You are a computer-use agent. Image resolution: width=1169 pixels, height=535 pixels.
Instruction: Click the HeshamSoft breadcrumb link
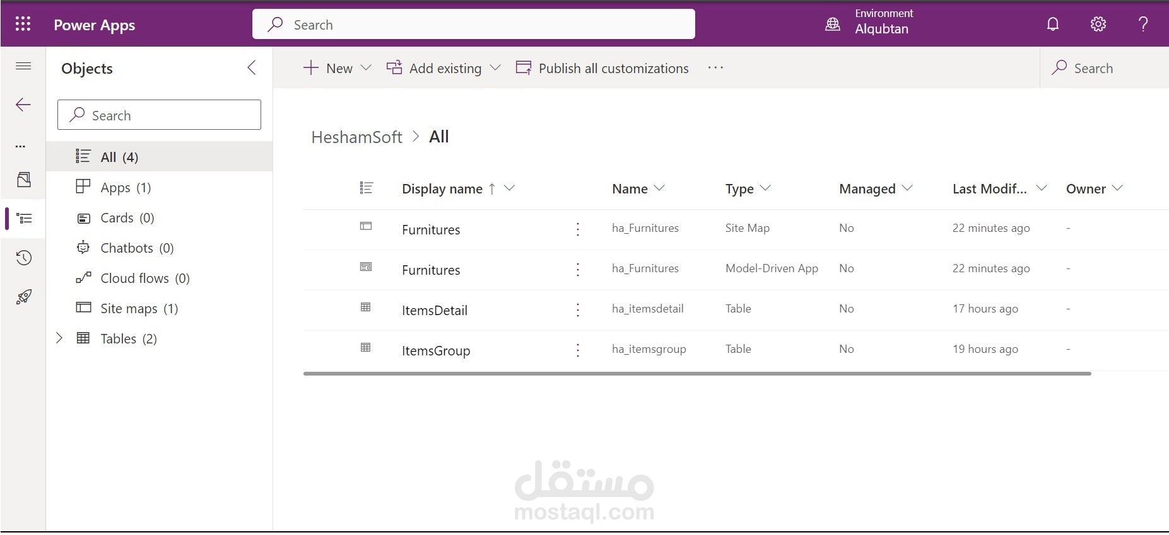(x=356, y=137)
